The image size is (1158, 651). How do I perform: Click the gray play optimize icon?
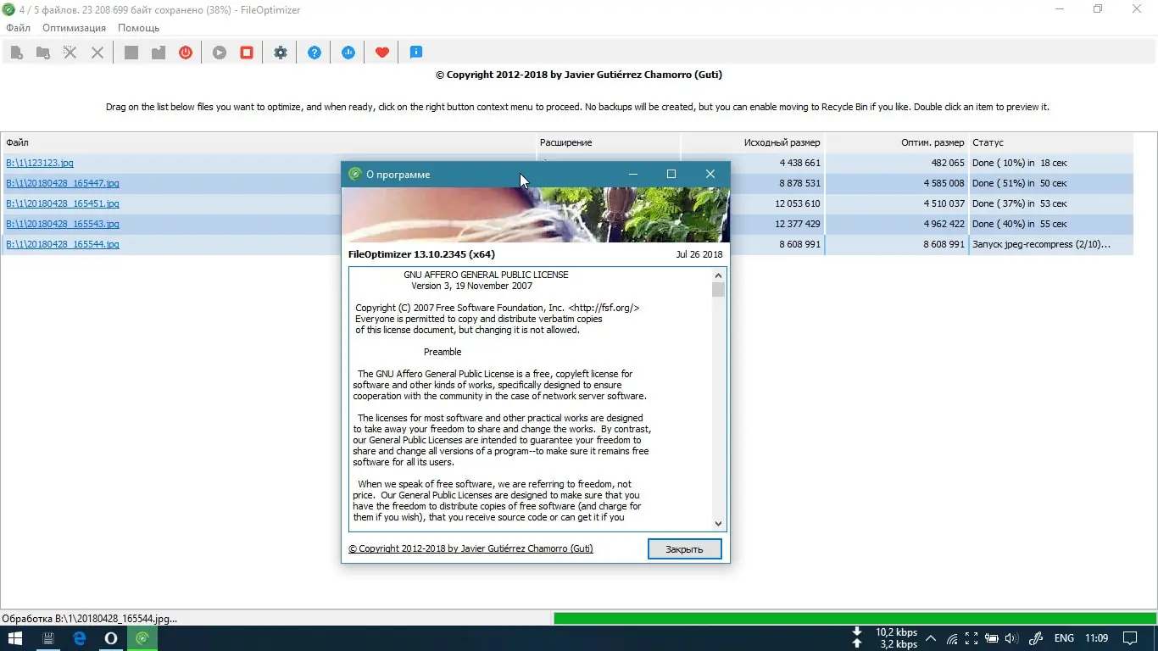[220, 53]
